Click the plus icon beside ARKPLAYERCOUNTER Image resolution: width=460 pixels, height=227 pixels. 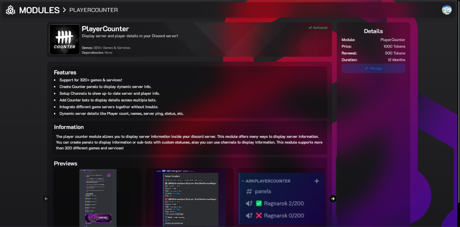pos(317,181)
